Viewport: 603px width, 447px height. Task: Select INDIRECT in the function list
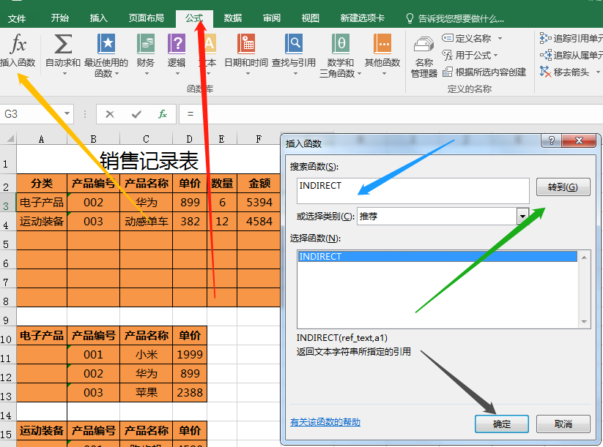[x=437, y=257]
